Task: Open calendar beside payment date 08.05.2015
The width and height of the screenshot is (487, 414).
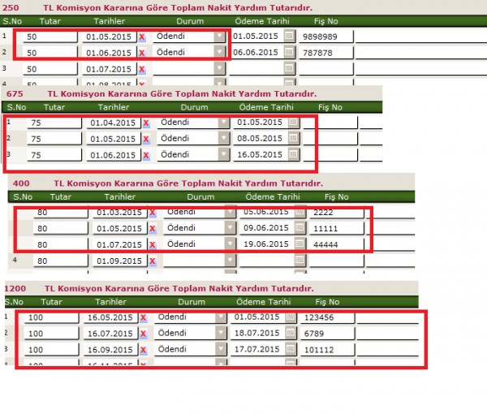Action: [x=293, y=138]
